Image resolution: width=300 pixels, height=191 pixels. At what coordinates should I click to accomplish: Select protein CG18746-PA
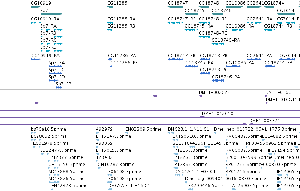tap(226, 77)
